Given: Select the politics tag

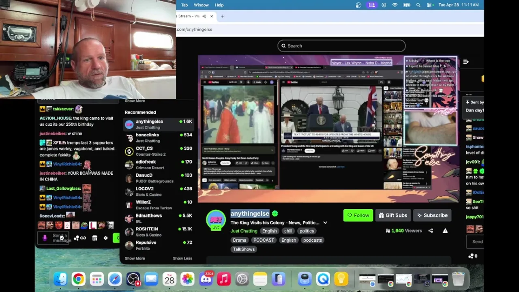Looking at the screenshot, I should tap(307, 231).
